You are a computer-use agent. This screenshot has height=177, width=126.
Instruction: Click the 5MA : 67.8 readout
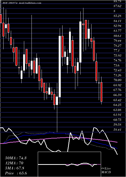point(15,168)
